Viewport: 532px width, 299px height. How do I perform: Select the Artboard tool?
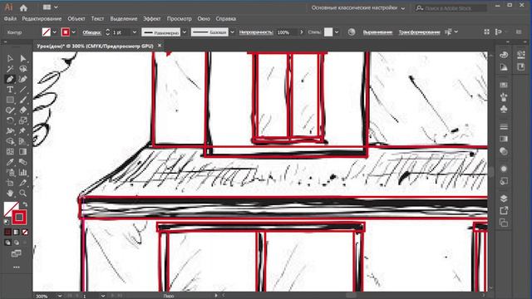[10, 183]
